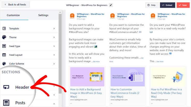The image size is (191, 107).
Task: Expand the Color Scheme chevron
Action: [54, 64]
